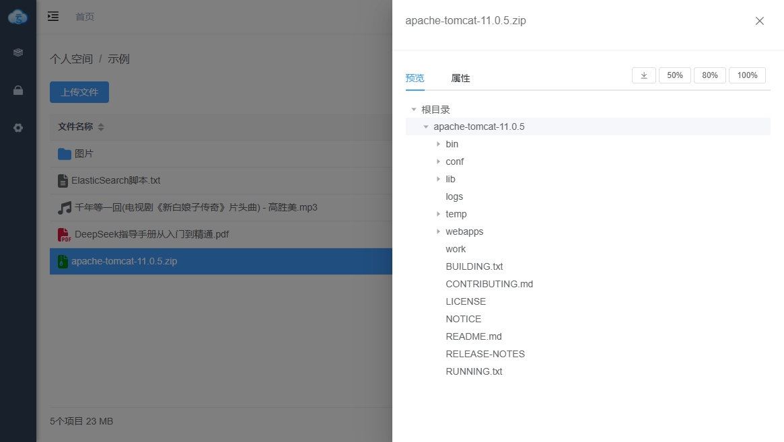784x442 pixels.
Task: Collapse the 根目录 tree node
Action: point(413,109)
